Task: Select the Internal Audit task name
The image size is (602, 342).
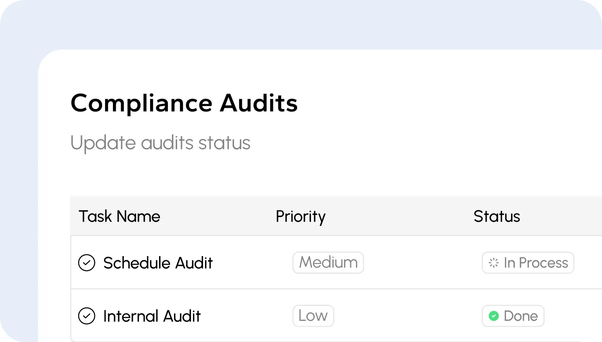Action: (152, 316)
